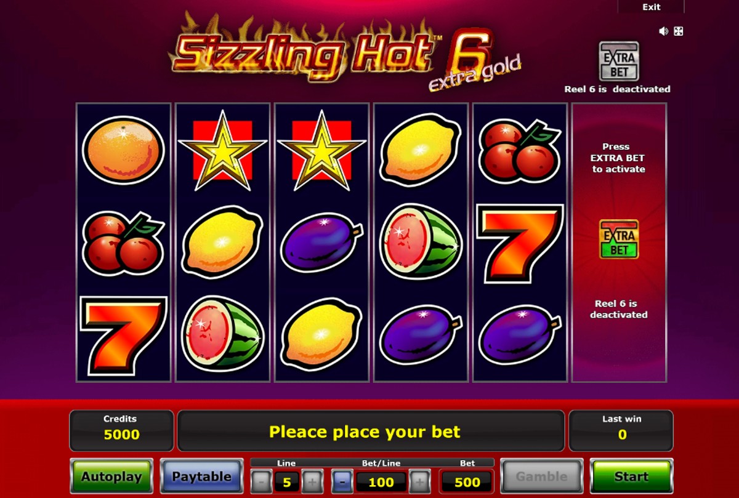Image resolution: width=739 pixels, height=498 pixels.
Task: Lower the Bet/Line amount
Action: tap(342, 481)
